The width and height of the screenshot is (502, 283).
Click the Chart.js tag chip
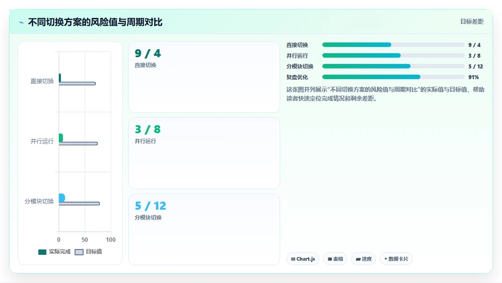pos(303,259)
